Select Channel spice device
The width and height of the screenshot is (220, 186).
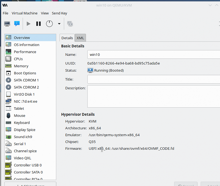coord(30,151)
